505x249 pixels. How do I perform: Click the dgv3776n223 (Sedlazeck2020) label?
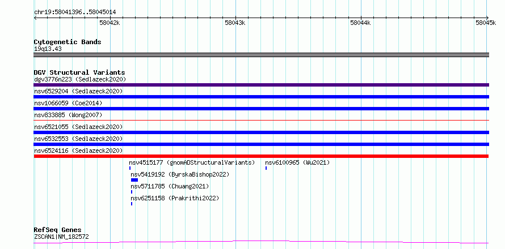click(80, 79)
